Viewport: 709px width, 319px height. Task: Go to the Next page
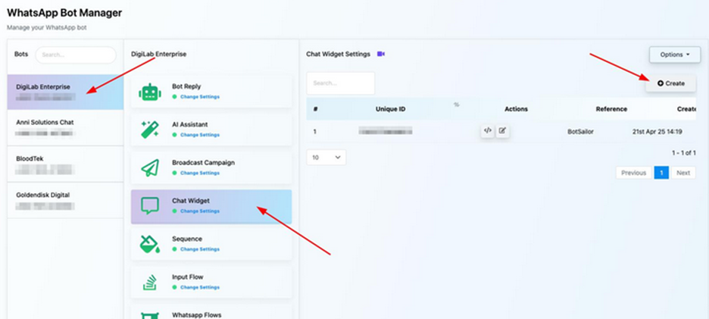(x=682, y=173)
